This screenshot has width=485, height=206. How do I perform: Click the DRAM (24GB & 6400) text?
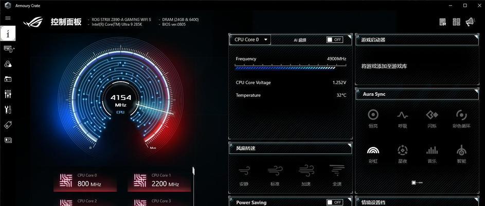pos(181,20)
